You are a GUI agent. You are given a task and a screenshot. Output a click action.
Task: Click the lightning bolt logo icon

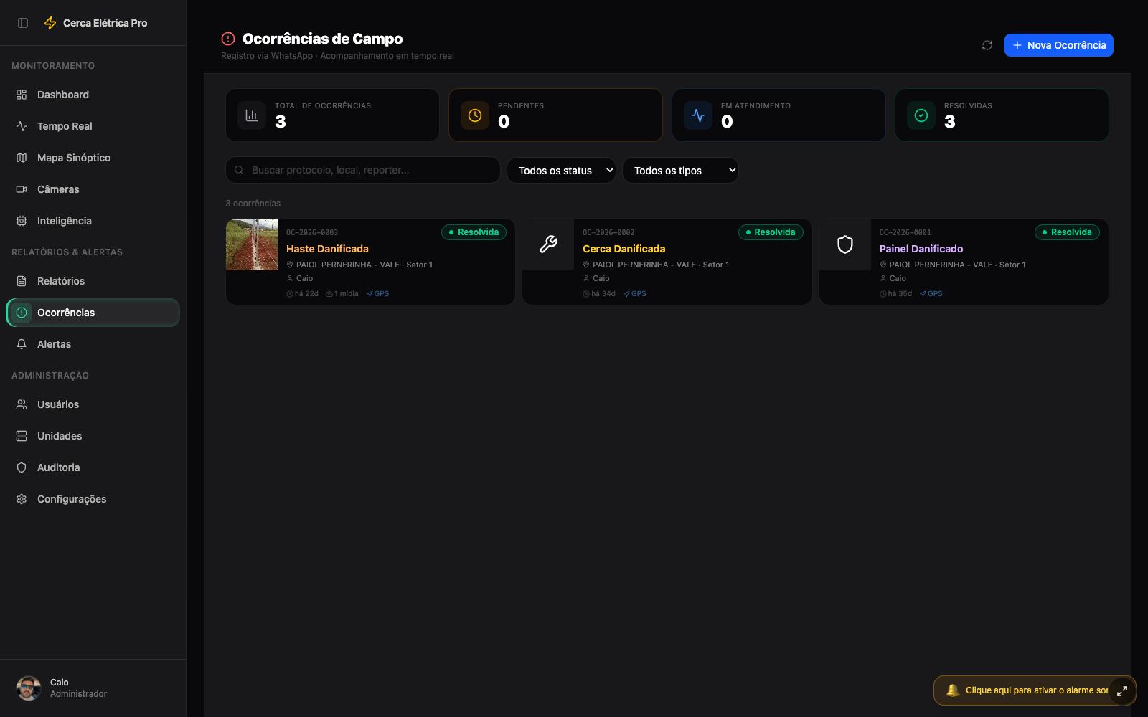(50, 23)
